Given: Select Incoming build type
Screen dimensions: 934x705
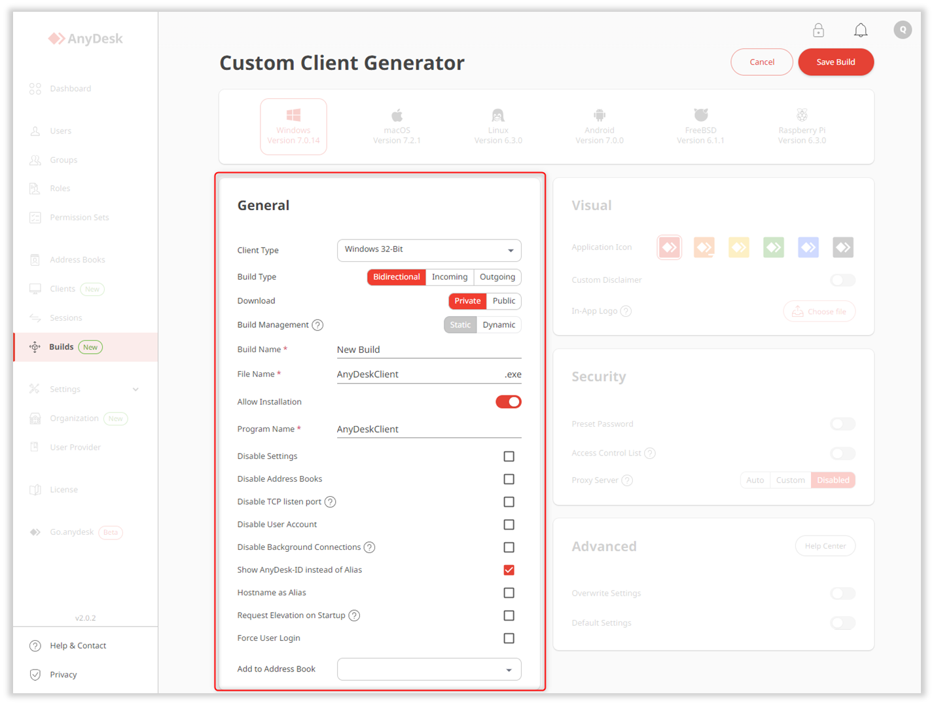Looking at the screenshot, I should coord(450,277).
